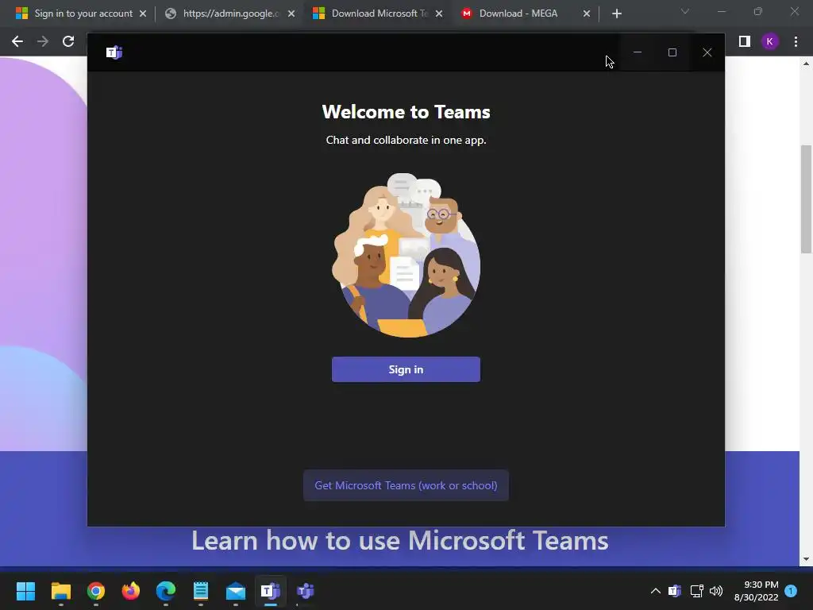This screenshot has height=610, width=813.
Task: Toggle Chrome side panel icon
Action: tap(744, 41)
